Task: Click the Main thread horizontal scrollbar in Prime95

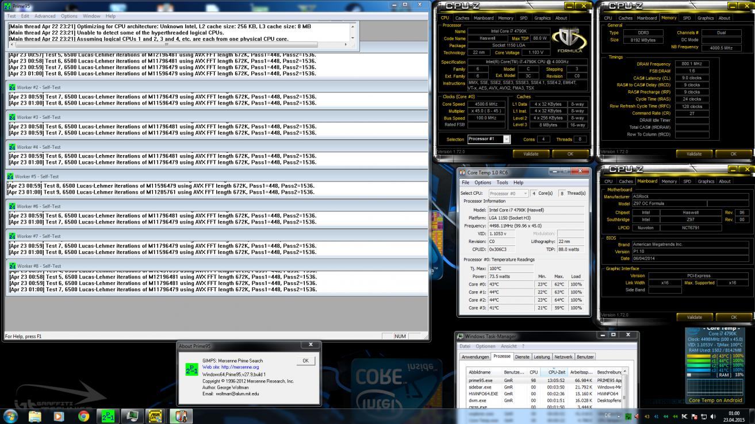Action: pyautogui.click(x=178, y=44)
